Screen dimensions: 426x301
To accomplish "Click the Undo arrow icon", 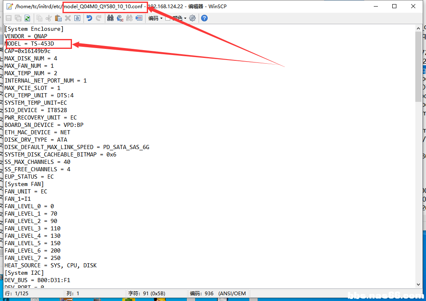I will (x=89, y=18).
